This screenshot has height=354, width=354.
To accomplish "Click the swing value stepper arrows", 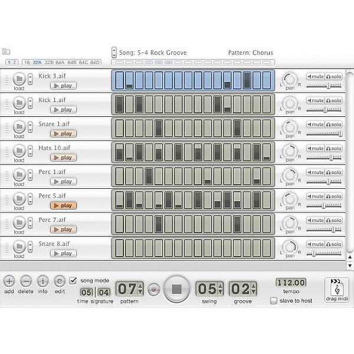I will click(x=220, y=289).
